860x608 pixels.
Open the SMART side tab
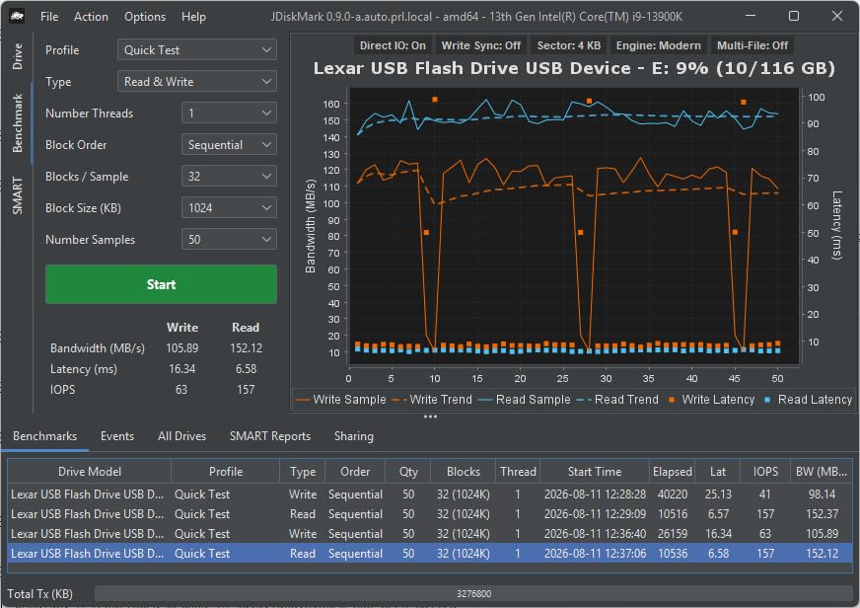coord(18,195)
